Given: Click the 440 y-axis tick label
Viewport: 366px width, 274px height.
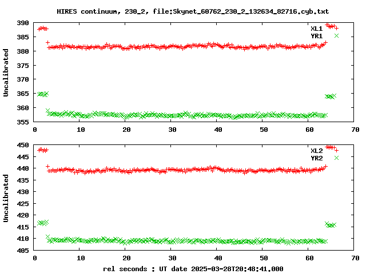Looking at the screenshot, I should [23, 168].
